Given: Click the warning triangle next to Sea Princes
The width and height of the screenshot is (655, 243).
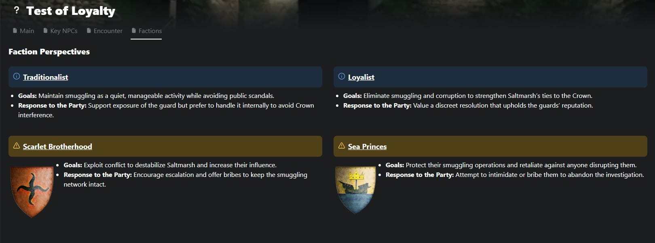Looking at the screenshot, I should 342,146.
